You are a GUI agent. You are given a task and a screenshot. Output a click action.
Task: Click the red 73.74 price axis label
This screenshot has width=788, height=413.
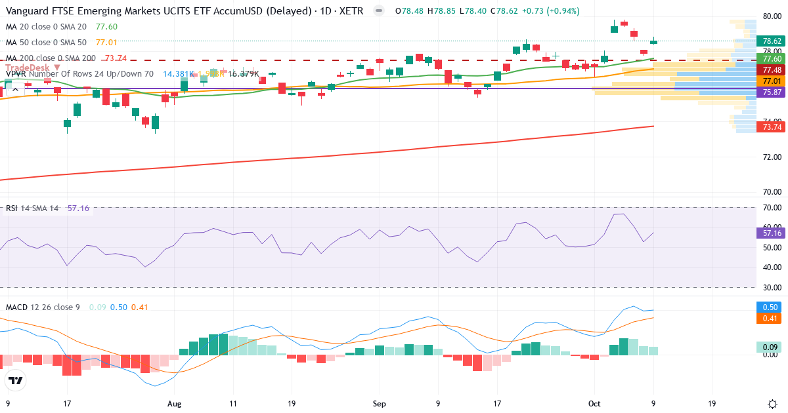[x=770, y=127]
